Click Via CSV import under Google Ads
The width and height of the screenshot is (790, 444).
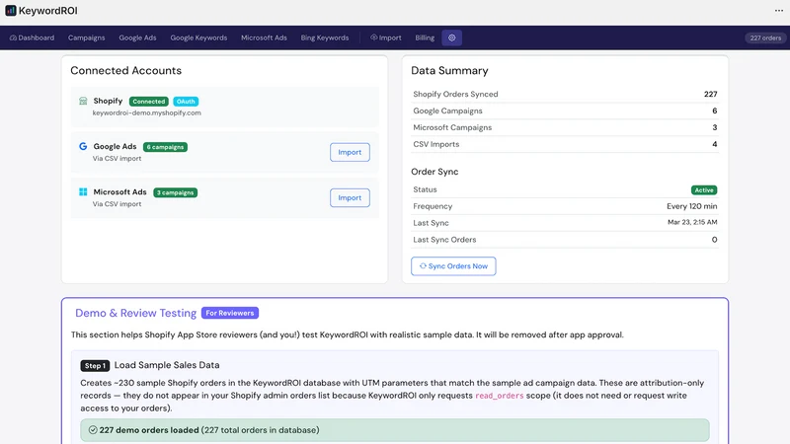point(117,159)
